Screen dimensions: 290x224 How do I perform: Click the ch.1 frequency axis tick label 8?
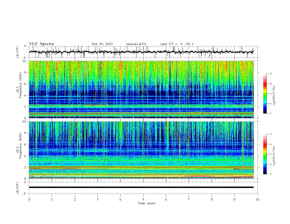click(26, 72)
